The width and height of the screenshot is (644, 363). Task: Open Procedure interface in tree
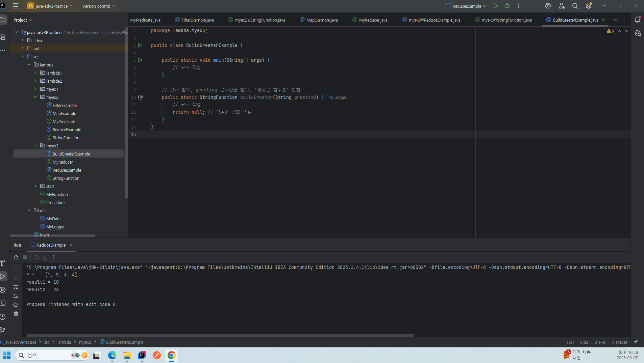55,202
